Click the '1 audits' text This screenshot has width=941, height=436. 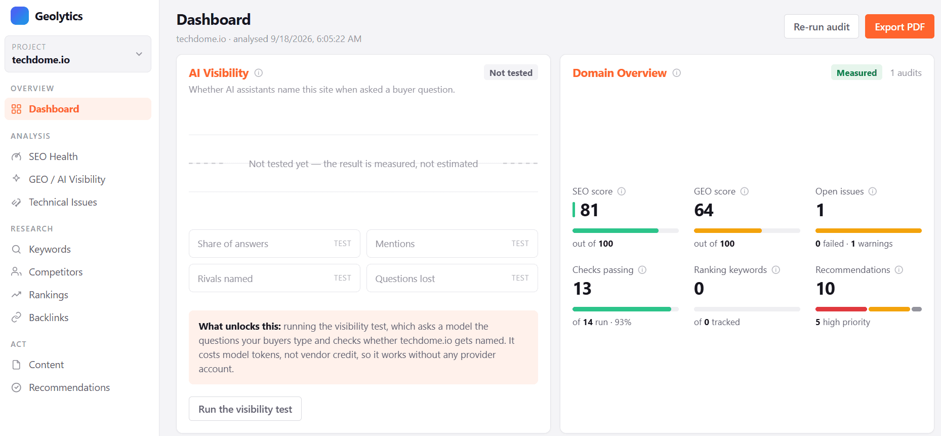click(x=906, y=72)
